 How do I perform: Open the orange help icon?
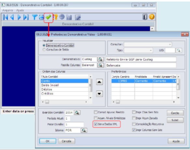[x=152, y=17]
